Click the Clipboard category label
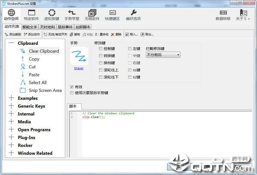257x175 pixels. click(28, 43)
